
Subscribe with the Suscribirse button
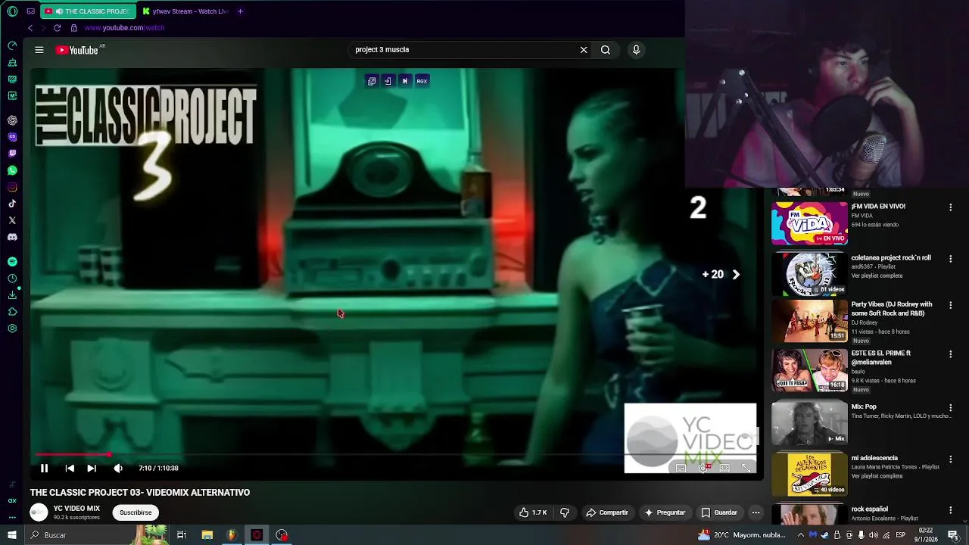click(x=136, y=512)
